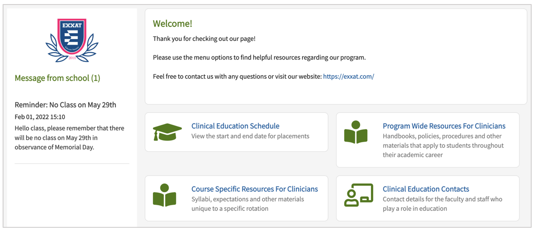Click the Program Wide Resources book icon
The image size is (534, 231).
tap(356, 132)
